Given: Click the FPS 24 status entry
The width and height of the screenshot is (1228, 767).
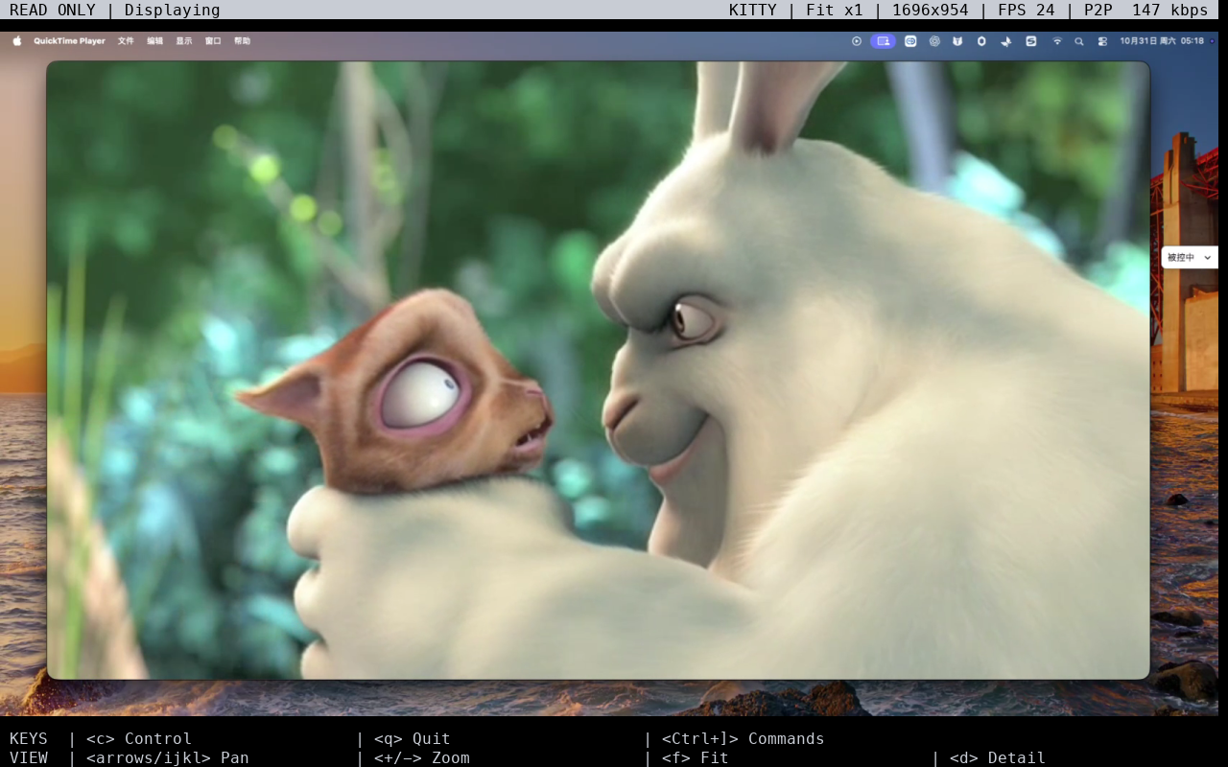Looking at the screenshot, I should point(1027,10).
